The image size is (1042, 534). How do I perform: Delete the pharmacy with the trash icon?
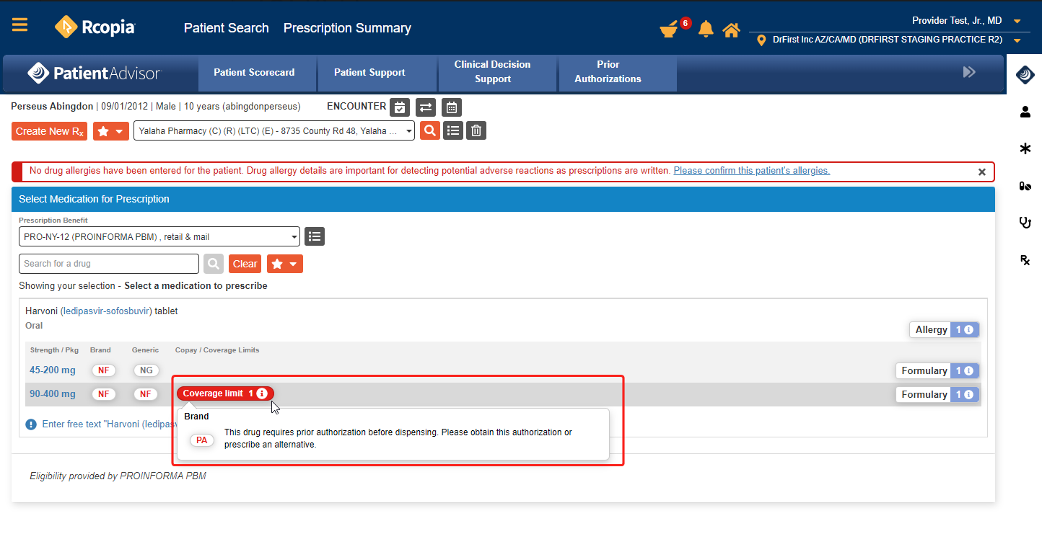pyautogui.click(x=476, y=130)
